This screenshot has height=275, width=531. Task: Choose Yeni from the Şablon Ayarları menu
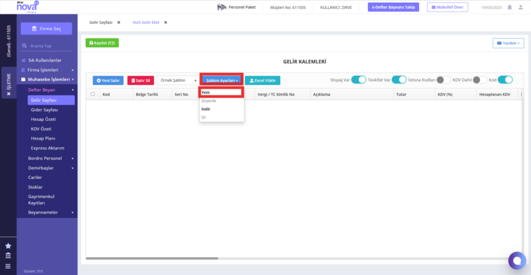pos(221,92)
